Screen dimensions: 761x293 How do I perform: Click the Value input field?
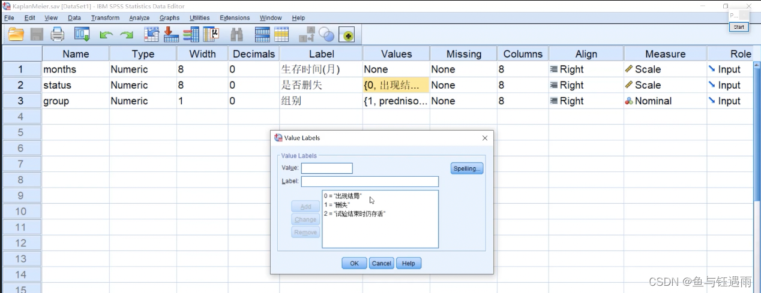pyautogui.click(x=327, y=168)
